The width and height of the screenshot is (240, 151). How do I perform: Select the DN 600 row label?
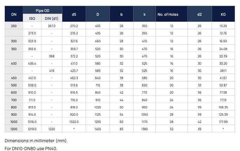(14, 92)
